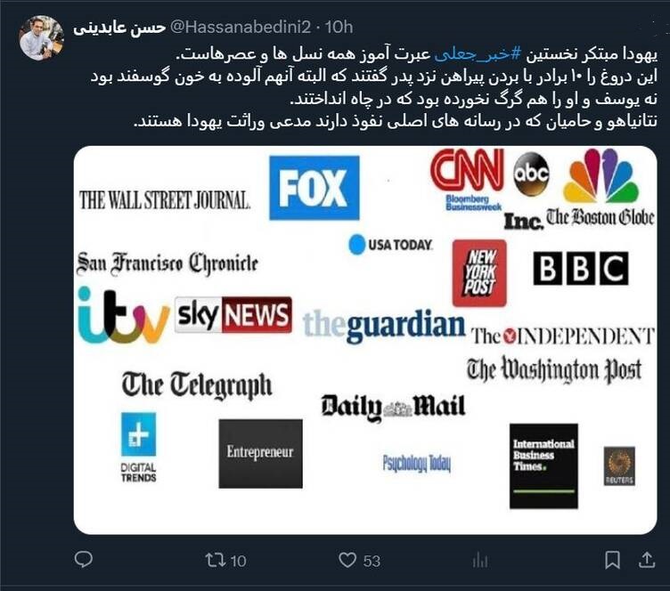Open the @Hassanabedini2 handle link
The width and height of the screenshot is (670, 591).
point(241,28)
